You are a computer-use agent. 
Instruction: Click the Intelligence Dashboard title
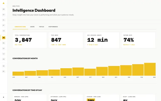[x=34, y=10]
